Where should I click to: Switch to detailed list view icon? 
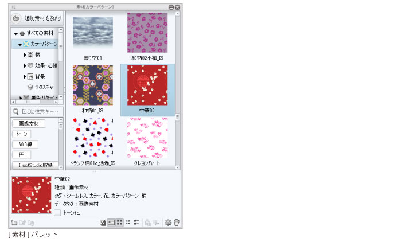[136, 223]
